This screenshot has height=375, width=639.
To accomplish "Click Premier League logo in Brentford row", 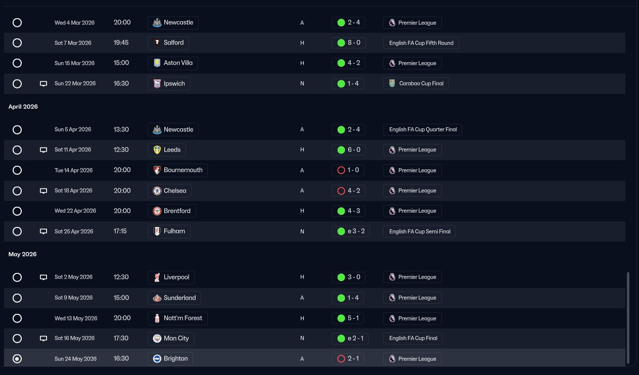I will (392, 211).
